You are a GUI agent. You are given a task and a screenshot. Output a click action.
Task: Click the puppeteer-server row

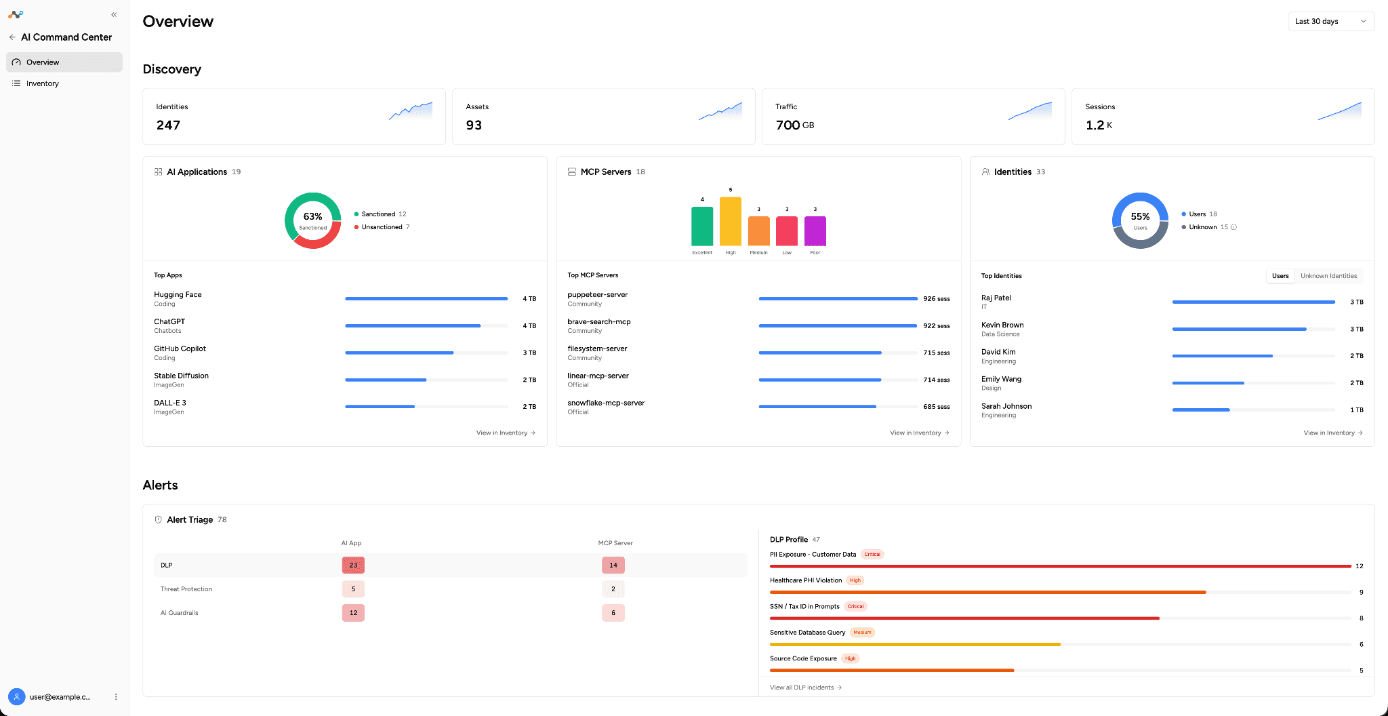point(758,299)
